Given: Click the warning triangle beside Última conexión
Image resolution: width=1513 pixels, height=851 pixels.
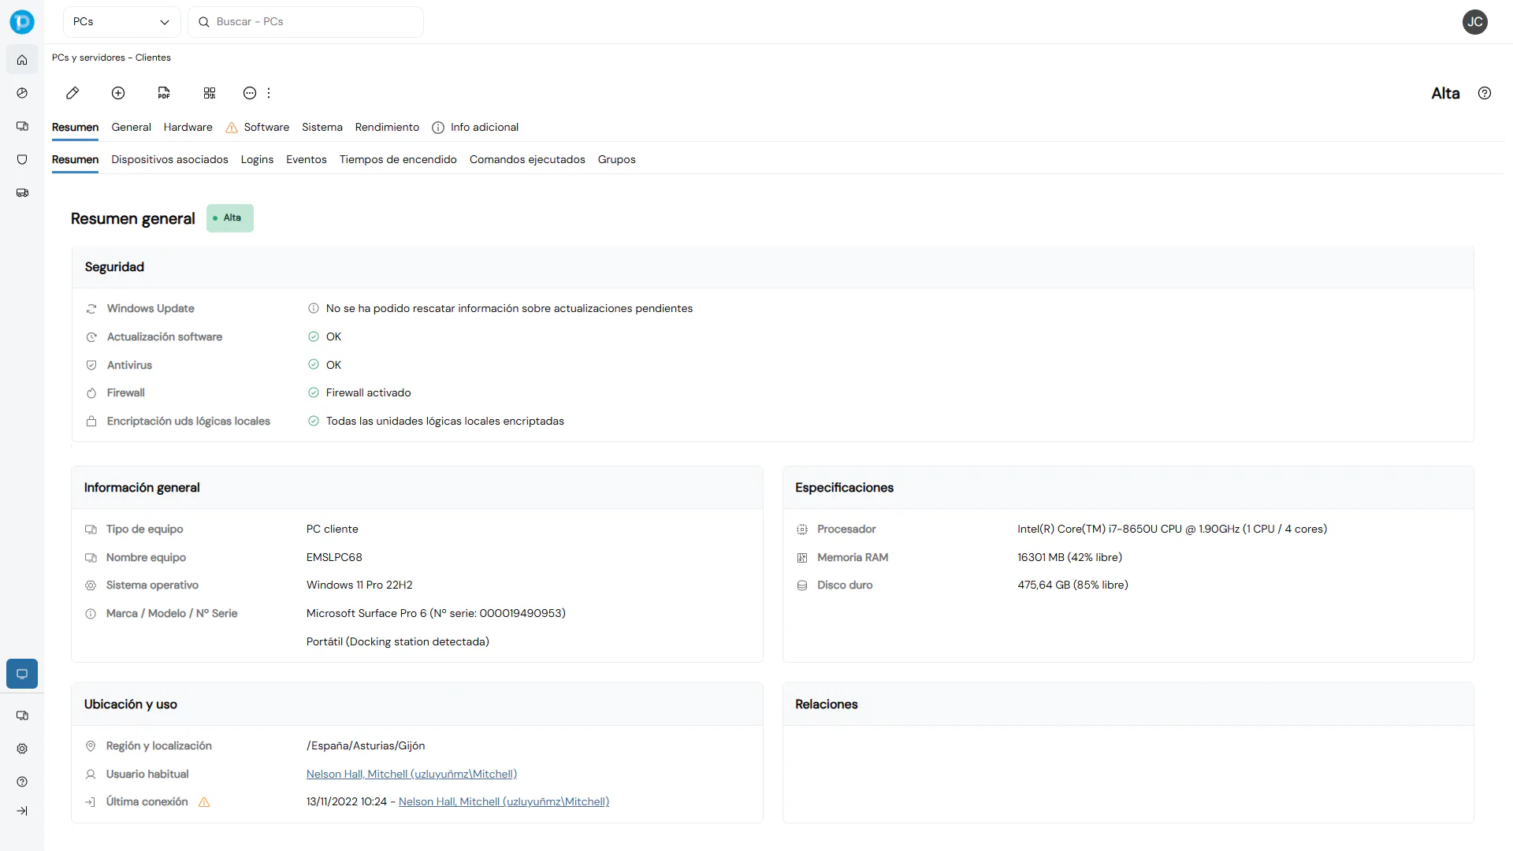Looking at the screenshot, I should [204, 802].
